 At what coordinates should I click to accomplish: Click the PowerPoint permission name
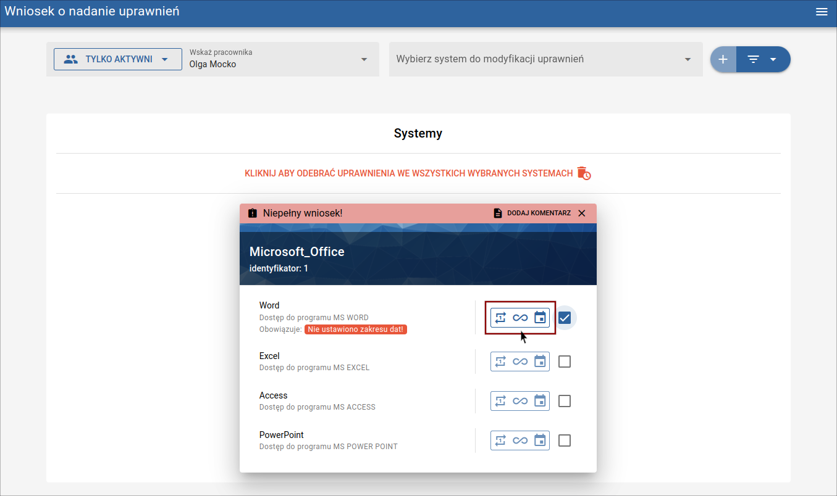click(282, 435)
